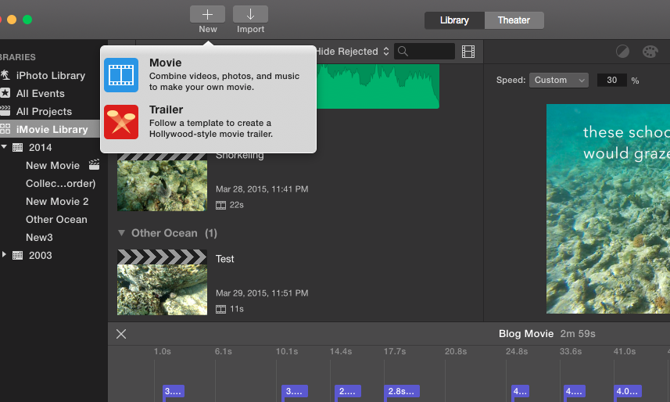Image resolution: width=670 pixels, height=402 pixels.
Task: Click the yellow minimize window button
Action: point(12,20)
